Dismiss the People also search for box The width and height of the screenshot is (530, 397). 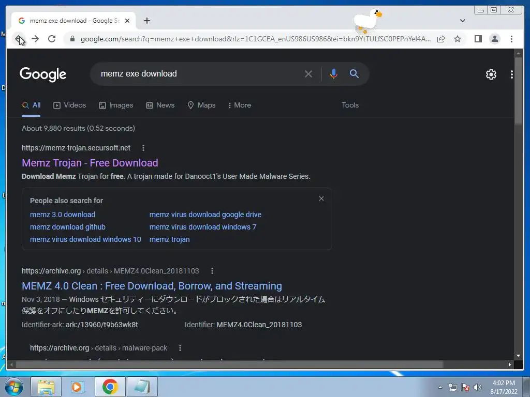click(x=321, y=199)
